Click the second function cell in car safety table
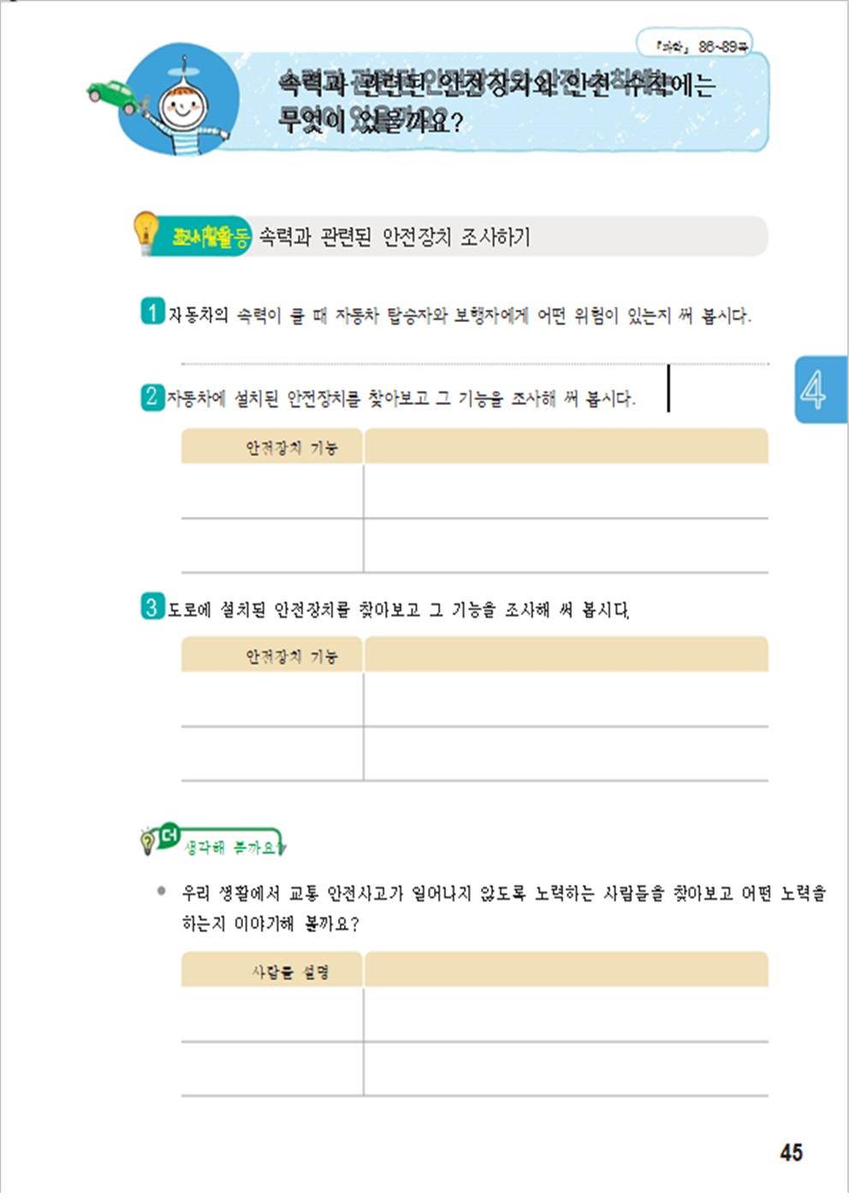The image size is (849, 1201). [566, 545]
